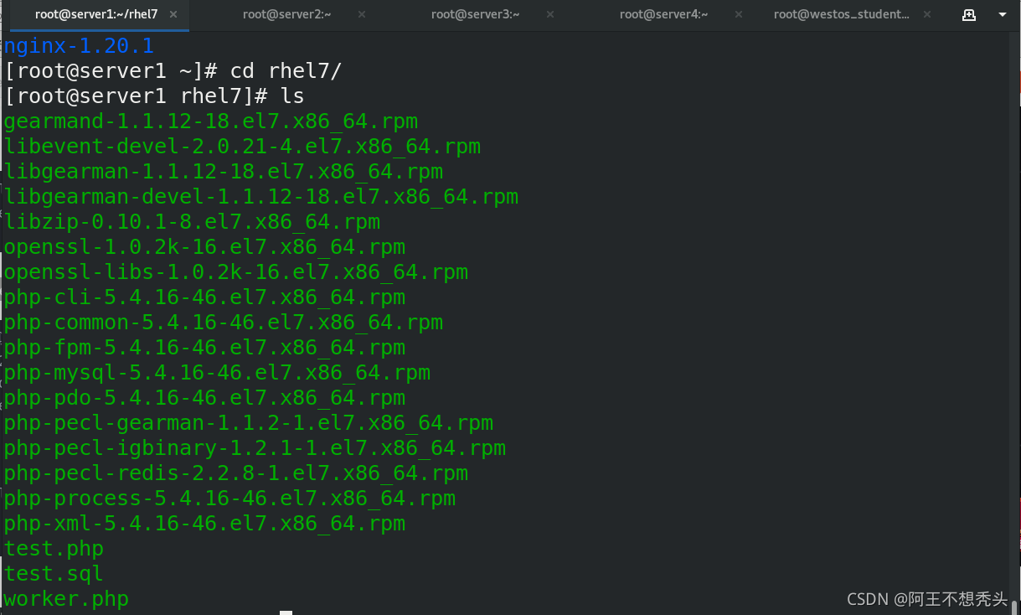
Task: Click libgearman-devel-1.1.12-18 rpm filename
Action: coord(260,197)
